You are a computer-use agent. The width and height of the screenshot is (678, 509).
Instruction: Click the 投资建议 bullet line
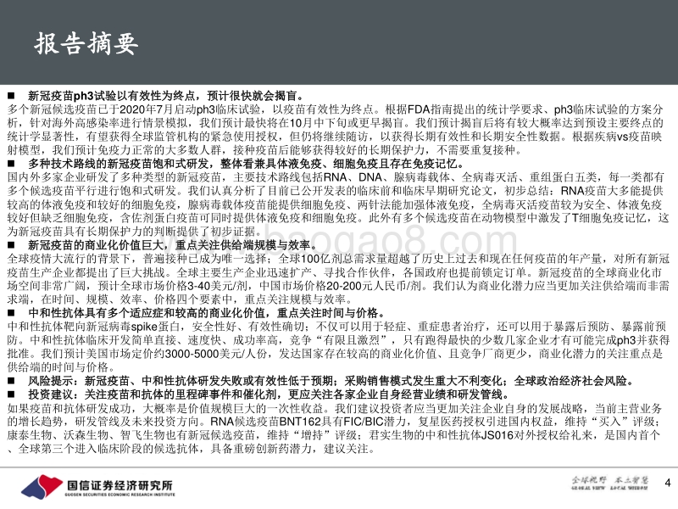(259, 394)
